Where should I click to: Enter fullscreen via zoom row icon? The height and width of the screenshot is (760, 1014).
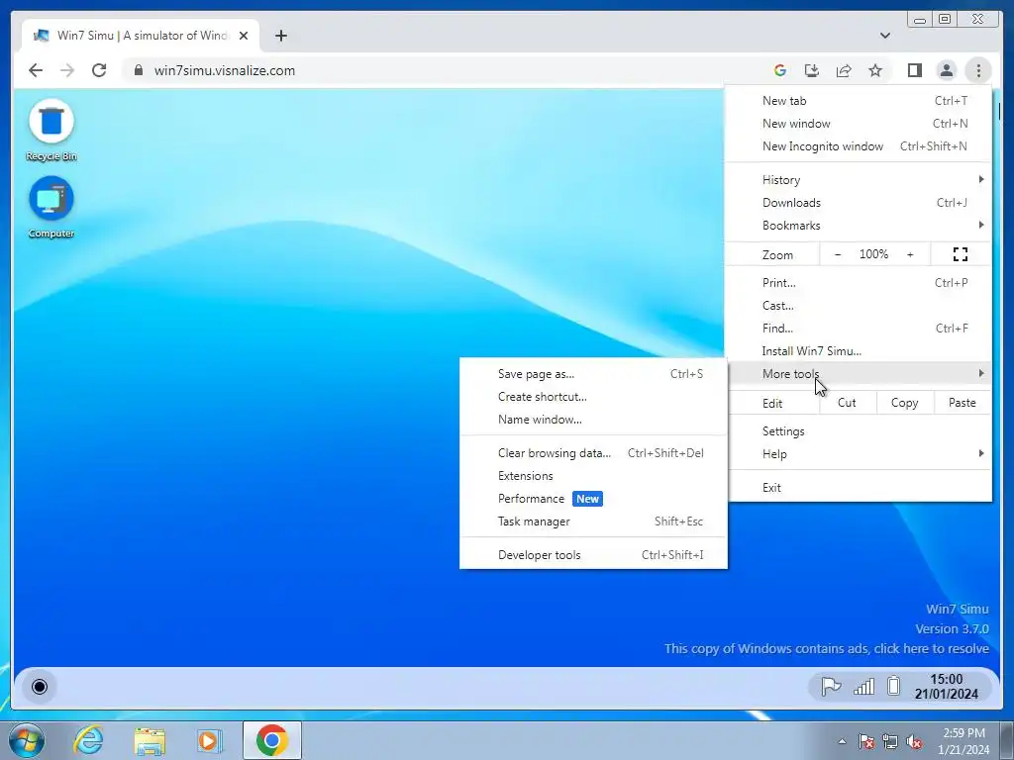click(961, 254)
